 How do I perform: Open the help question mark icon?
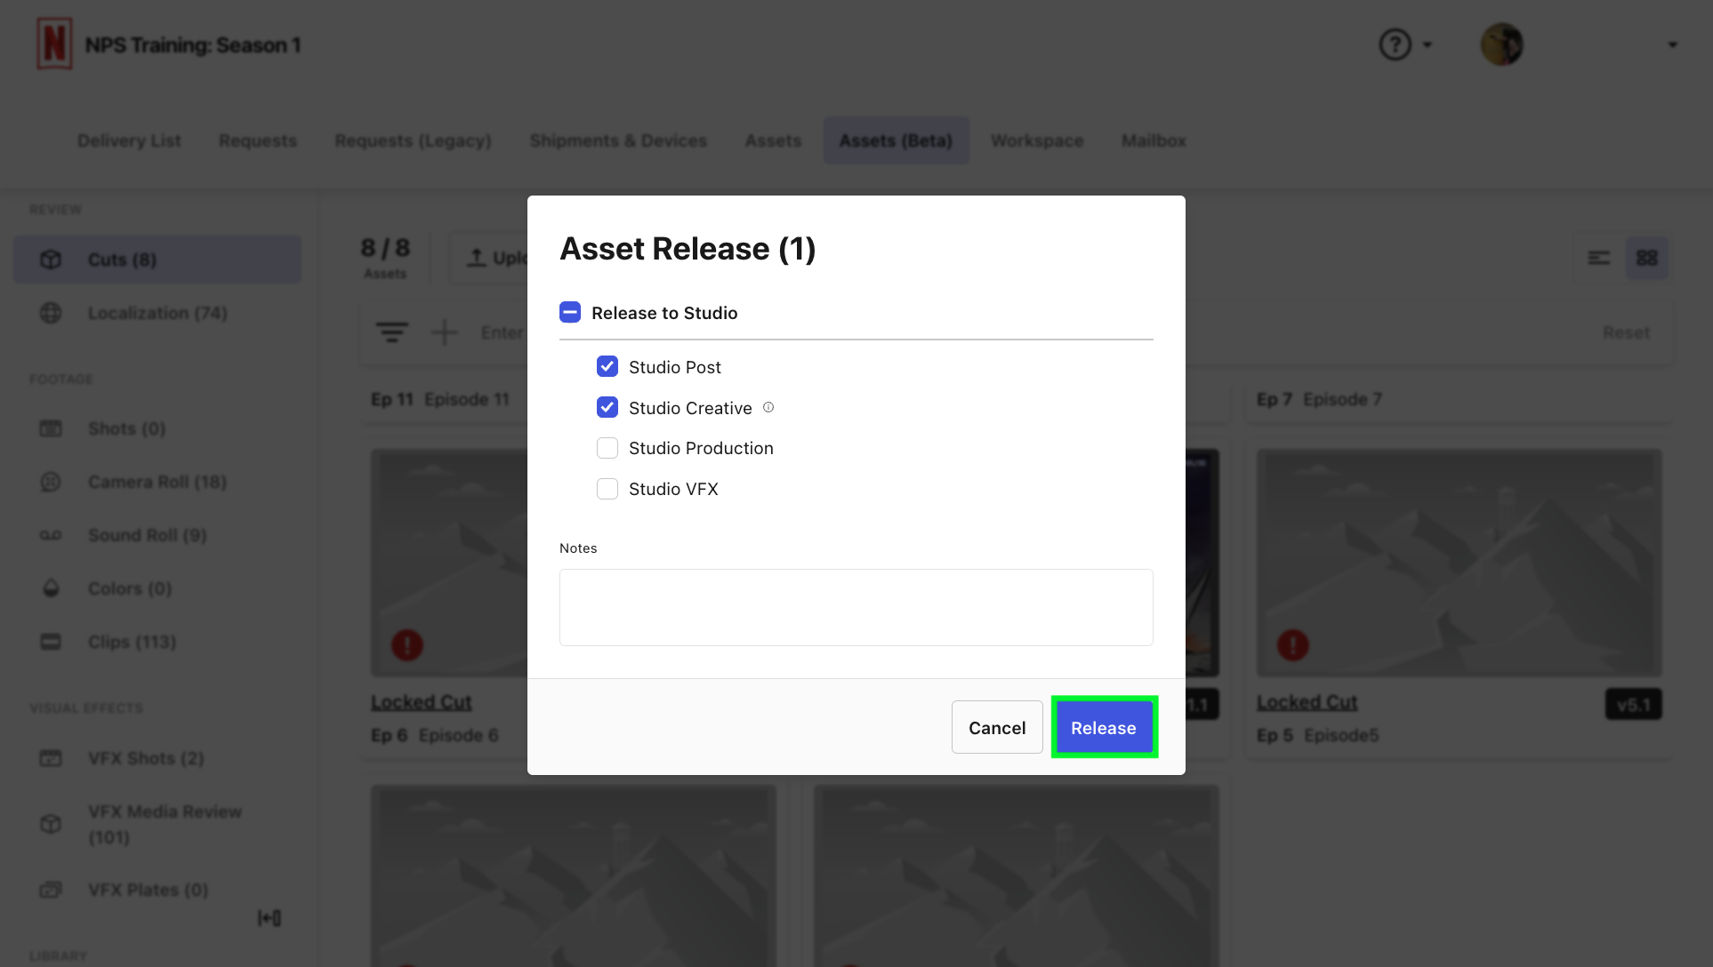tap(1395, 44)
